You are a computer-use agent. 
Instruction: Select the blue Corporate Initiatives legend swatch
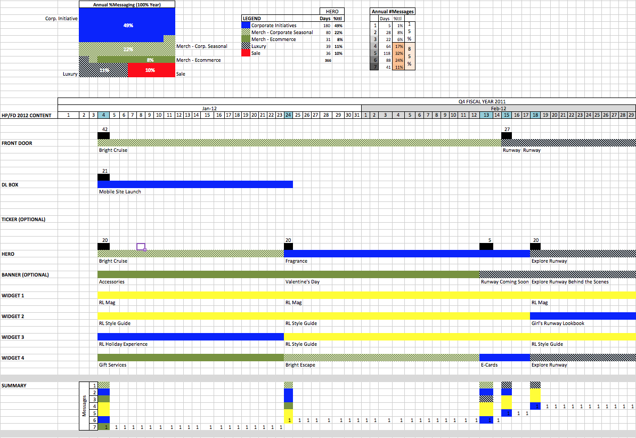point(246,25)
